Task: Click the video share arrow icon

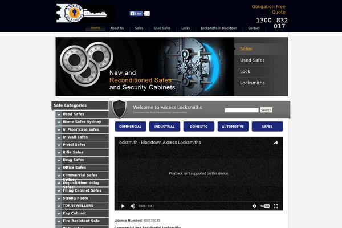Action: click(x=275, y=142)
